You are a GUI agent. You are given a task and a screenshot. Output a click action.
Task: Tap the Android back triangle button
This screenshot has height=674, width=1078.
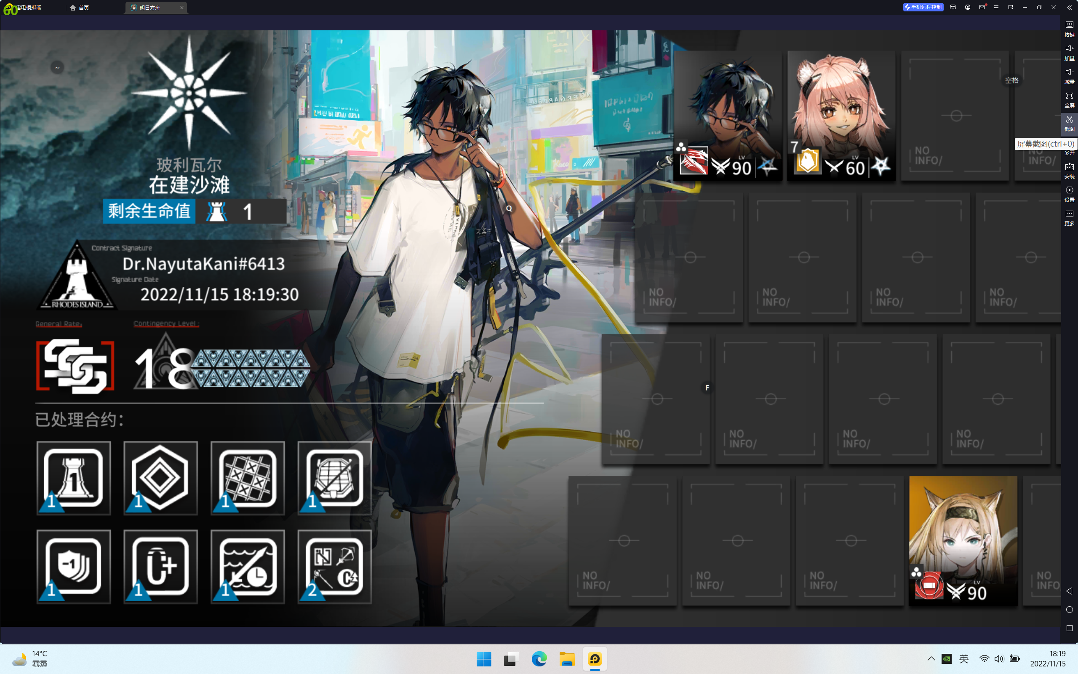pos(1069,591)
